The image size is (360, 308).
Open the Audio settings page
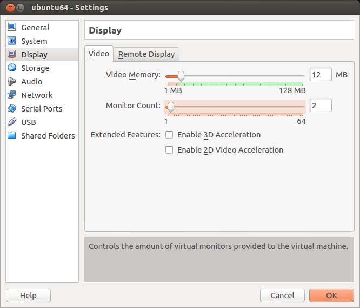pos(42,82)
